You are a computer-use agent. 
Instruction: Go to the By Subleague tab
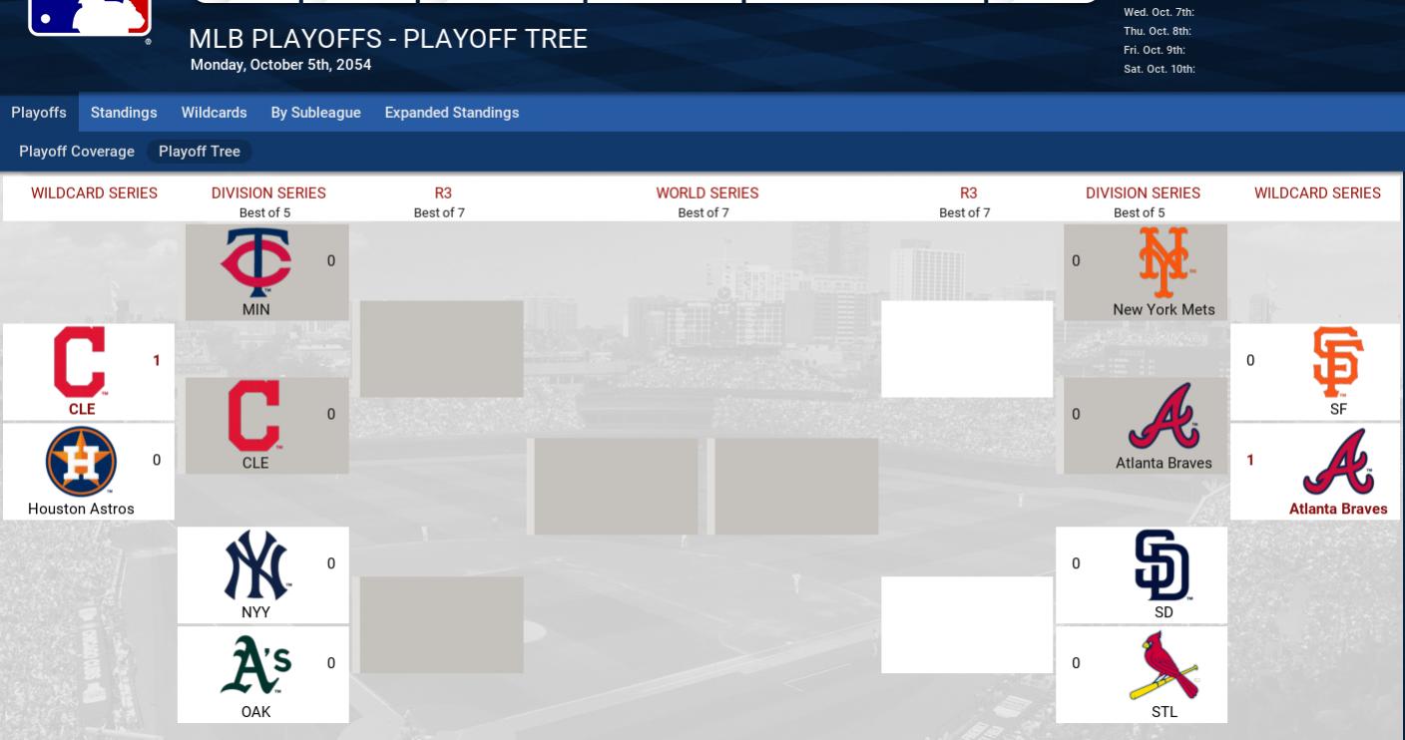click(315, 113)
